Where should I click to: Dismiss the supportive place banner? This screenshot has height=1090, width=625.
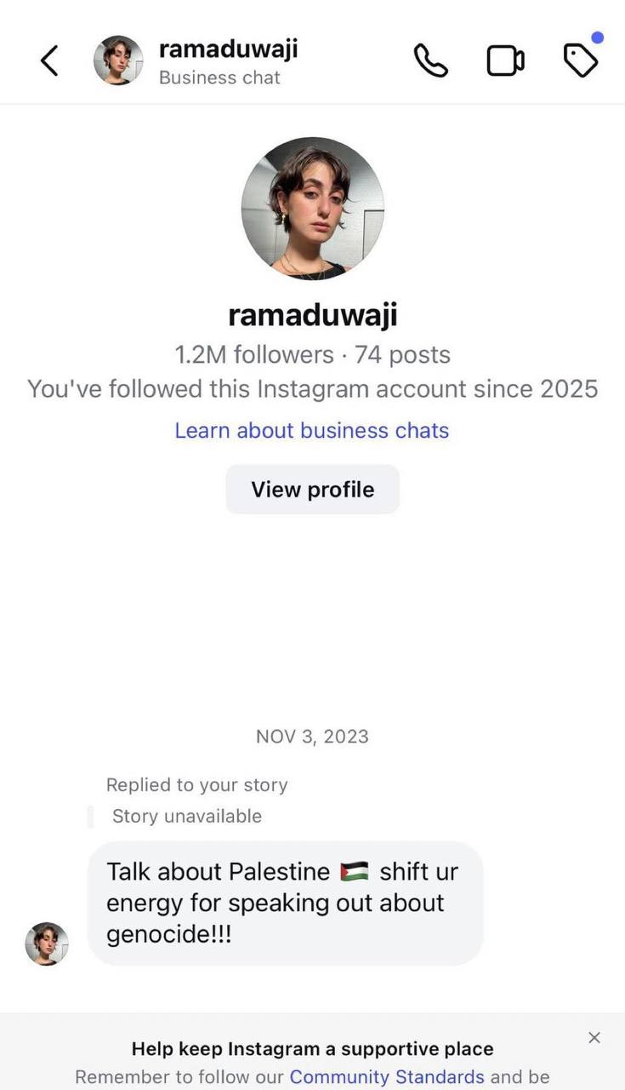[x=594, y=1037]
